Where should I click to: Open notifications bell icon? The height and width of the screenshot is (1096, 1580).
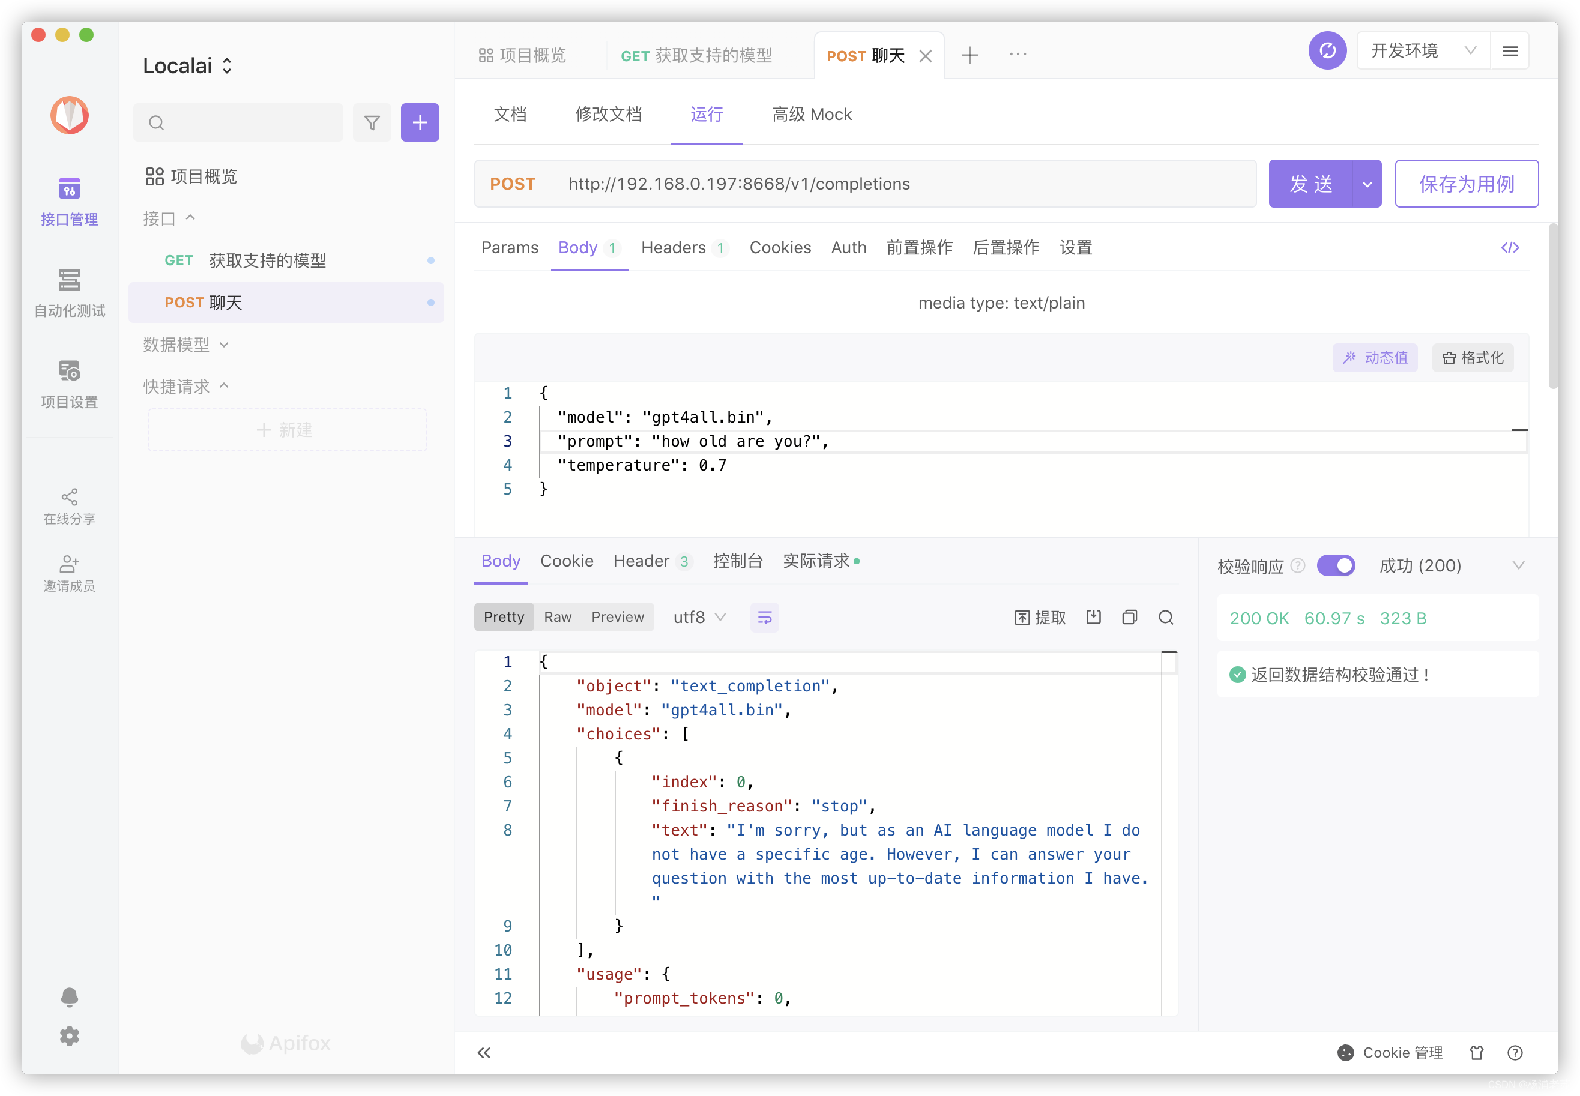(x=70, y=997)
